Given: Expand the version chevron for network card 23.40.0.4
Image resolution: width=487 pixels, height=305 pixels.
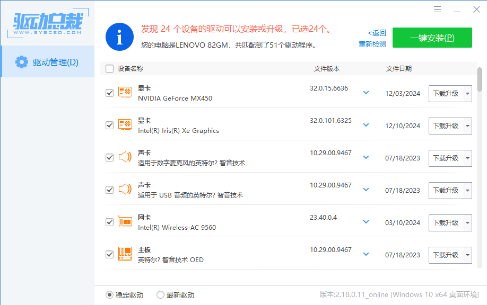Looking at the screenshot, I should (366, 222).
